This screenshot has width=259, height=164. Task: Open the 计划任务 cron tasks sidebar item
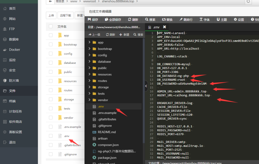19,111
